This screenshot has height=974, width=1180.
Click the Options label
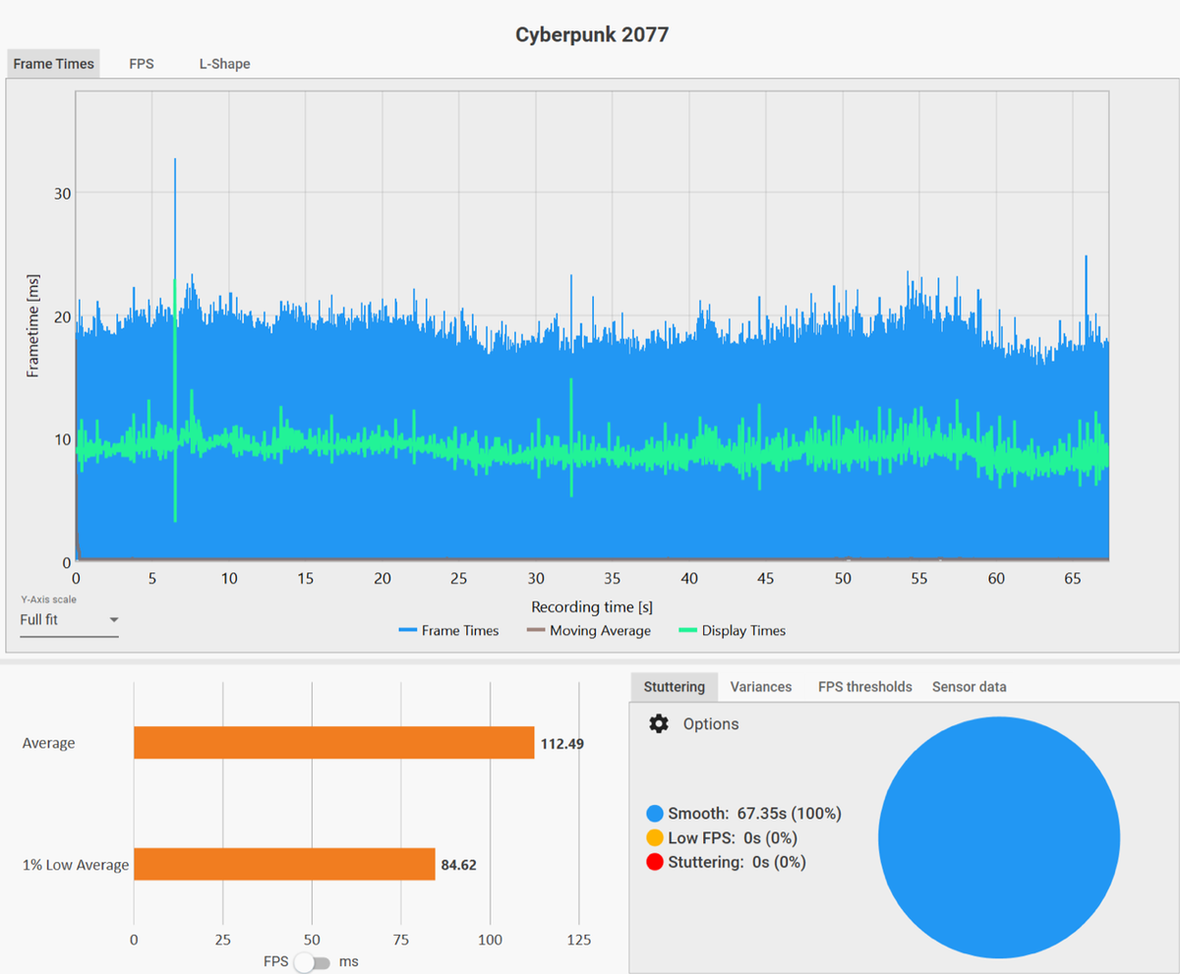click(711, 724)
